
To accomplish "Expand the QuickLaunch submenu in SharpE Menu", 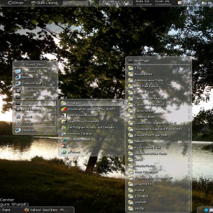I will pyautogui.click(x=35, y=109).
